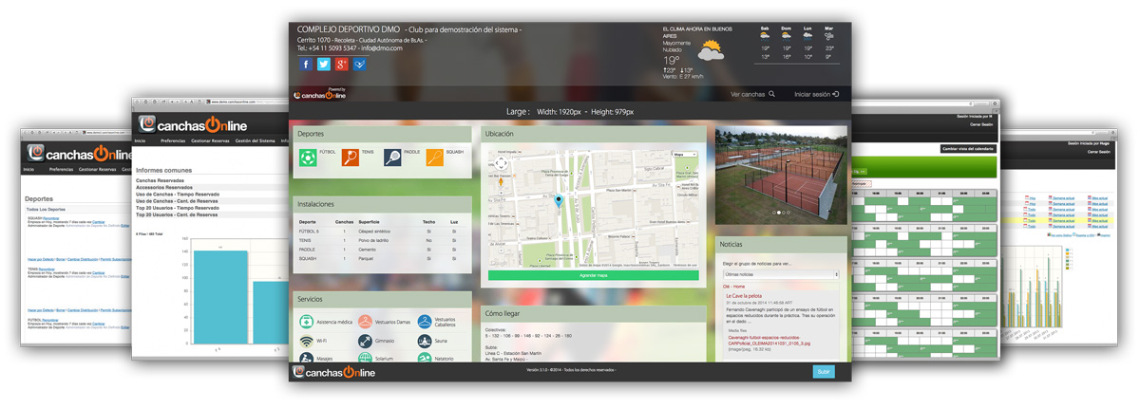
Task: Click the Solarium service icon
Action: click(365, 358)
